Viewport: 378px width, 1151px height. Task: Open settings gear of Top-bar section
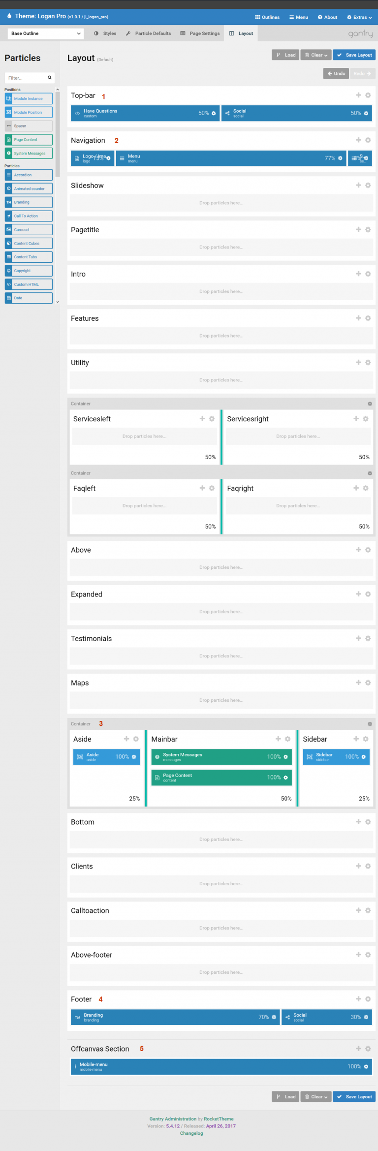tap(368, 95)
